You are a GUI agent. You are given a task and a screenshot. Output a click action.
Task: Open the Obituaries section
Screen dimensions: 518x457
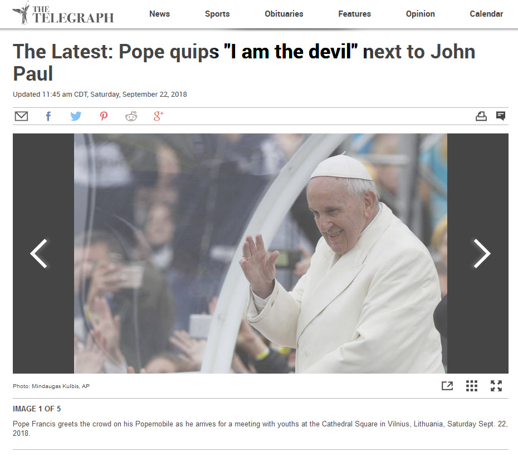click(284, 14)
